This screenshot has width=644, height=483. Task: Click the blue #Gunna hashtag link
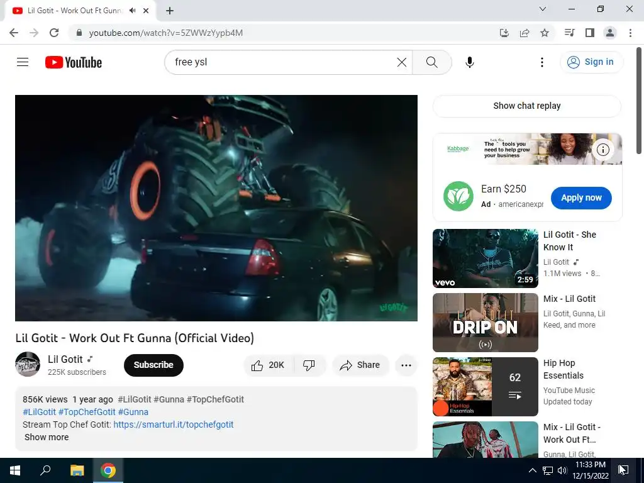pyautogui.click(x=133, y=412)
